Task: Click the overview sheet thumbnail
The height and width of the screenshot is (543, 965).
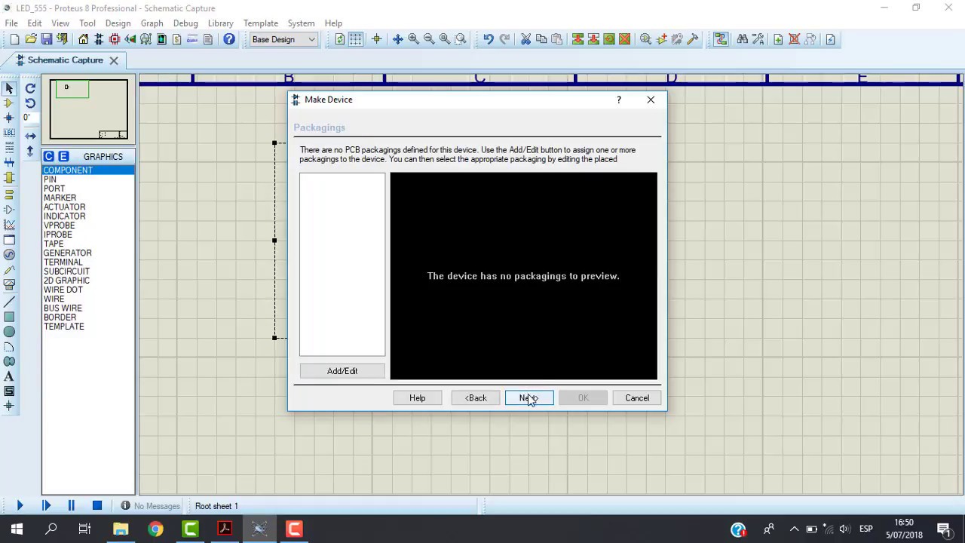Action: [x=89, y=110]
